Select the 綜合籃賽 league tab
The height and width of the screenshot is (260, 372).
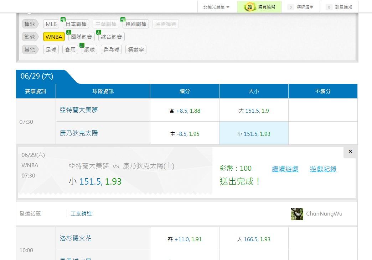click(x=112, y=37)
